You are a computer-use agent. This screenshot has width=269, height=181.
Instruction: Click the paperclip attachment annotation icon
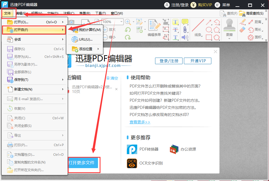click(185, 30)
